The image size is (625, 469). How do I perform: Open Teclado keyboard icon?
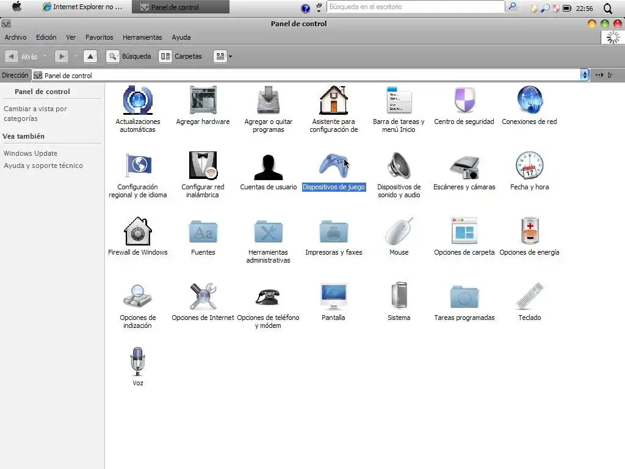(x=530, y=296)
